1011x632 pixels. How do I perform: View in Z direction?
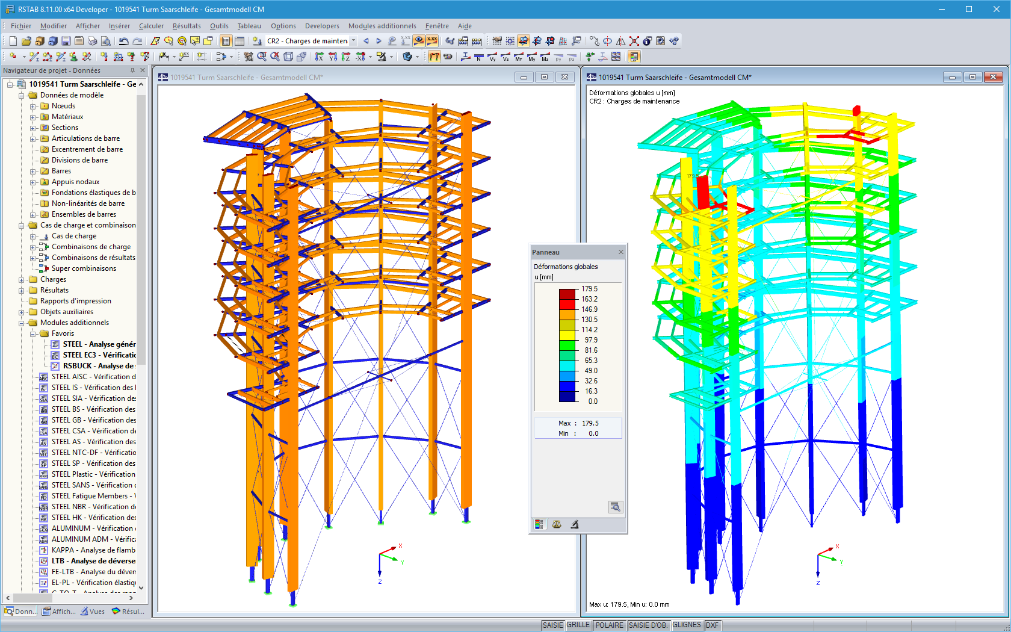point(346,57)
